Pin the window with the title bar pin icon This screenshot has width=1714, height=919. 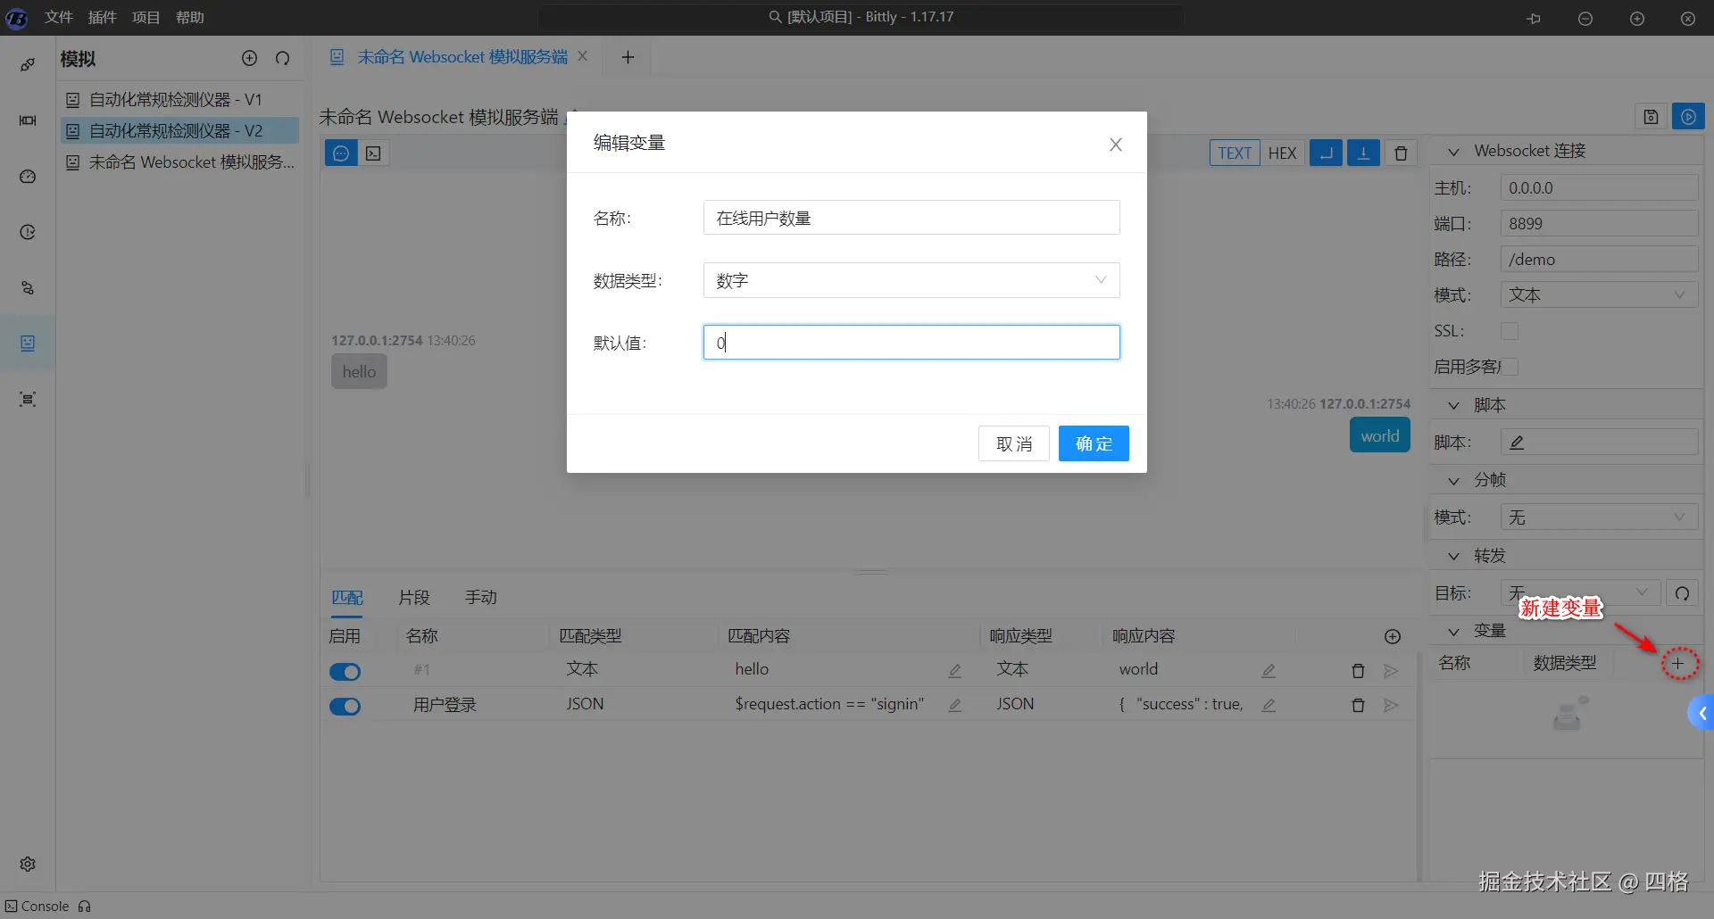point(1534,18)
